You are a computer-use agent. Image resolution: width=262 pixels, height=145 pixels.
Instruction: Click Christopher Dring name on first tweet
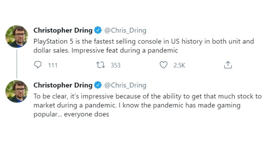(x=63, y=31)
